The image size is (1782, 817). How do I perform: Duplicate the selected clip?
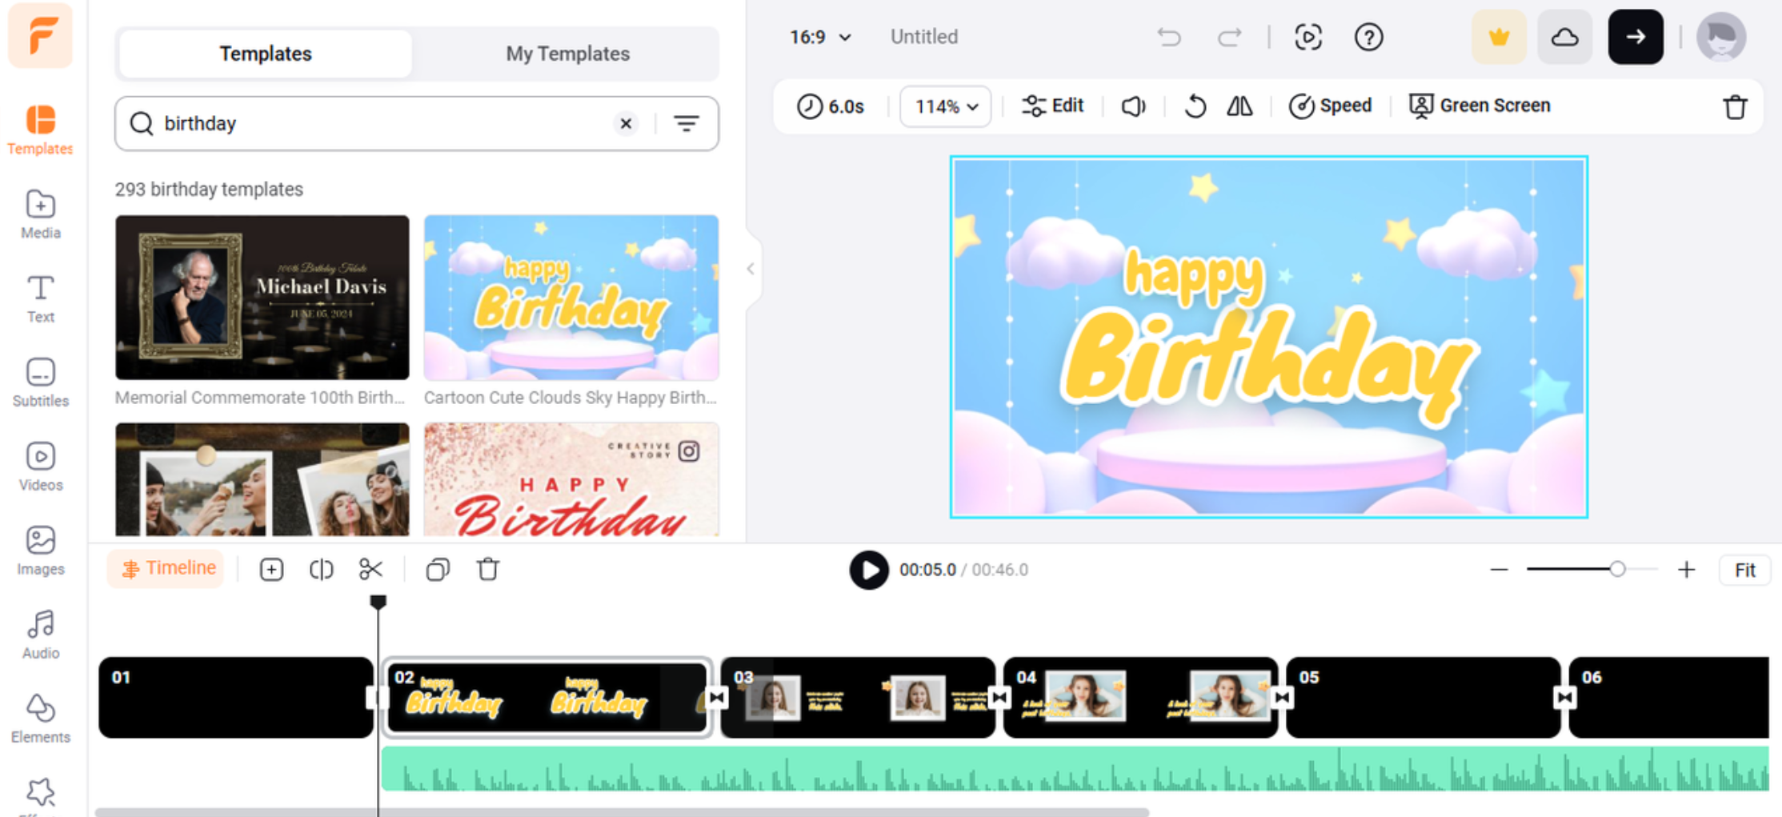[x=437, y=569]
